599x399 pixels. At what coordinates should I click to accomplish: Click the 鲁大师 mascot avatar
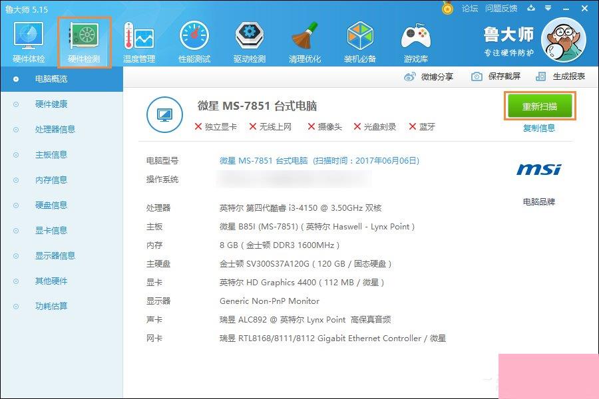click(x=564, y=40)
